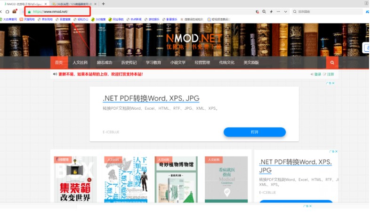Click the zoom magnifier icon in address bar
Viewport: 371px width, 212px height.
(x=264, y=11)
